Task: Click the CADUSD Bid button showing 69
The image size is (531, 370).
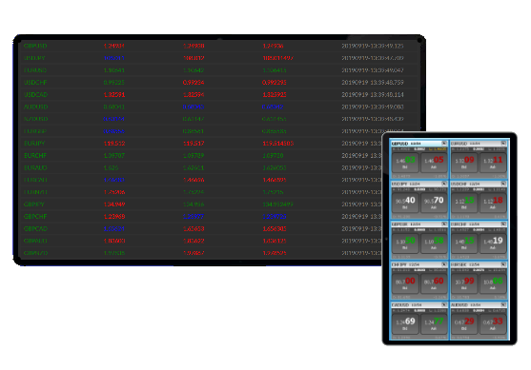Action: click(405, 323)
